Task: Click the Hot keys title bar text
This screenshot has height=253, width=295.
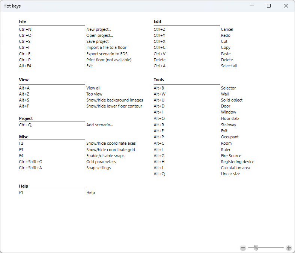Action: tap(12, 6)
